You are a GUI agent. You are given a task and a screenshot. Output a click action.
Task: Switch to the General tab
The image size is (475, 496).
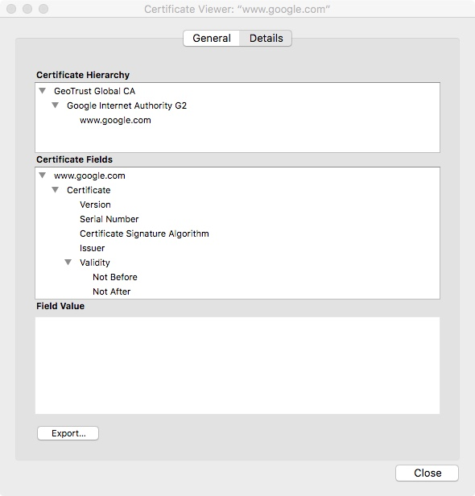click(212, 39)
